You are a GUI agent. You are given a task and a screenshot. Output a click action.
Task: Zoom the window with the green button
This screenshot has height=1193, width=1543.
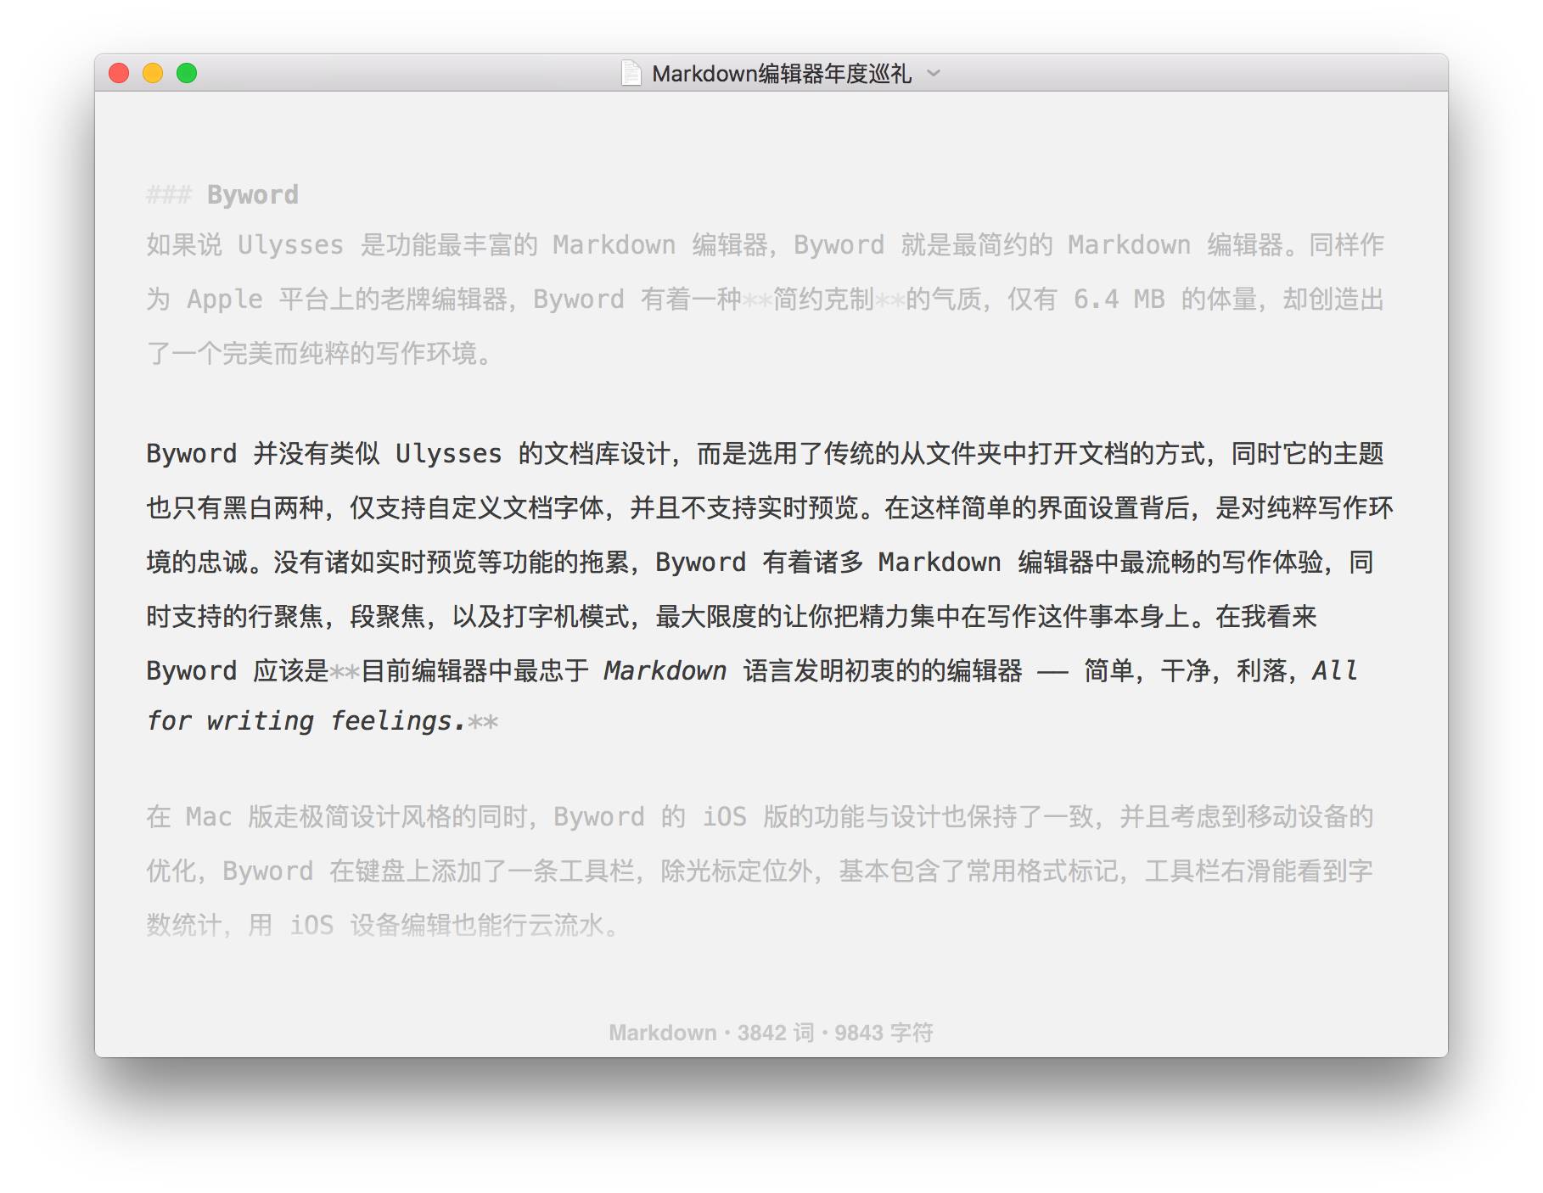[x=187, y=73]
